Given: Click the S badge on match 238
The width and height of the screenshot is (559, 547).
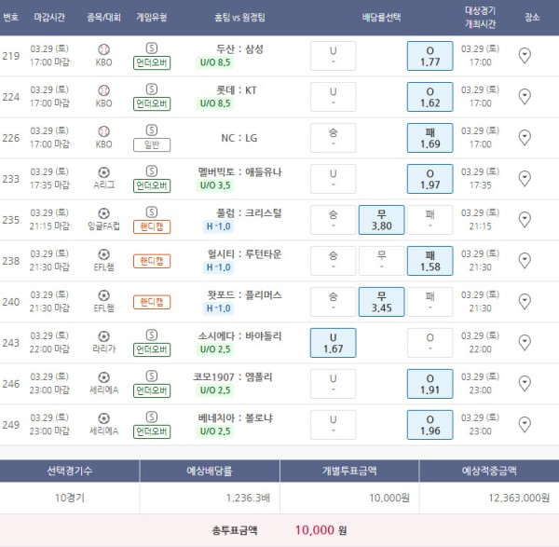Looking at the screenshot, I should (152, 253).
